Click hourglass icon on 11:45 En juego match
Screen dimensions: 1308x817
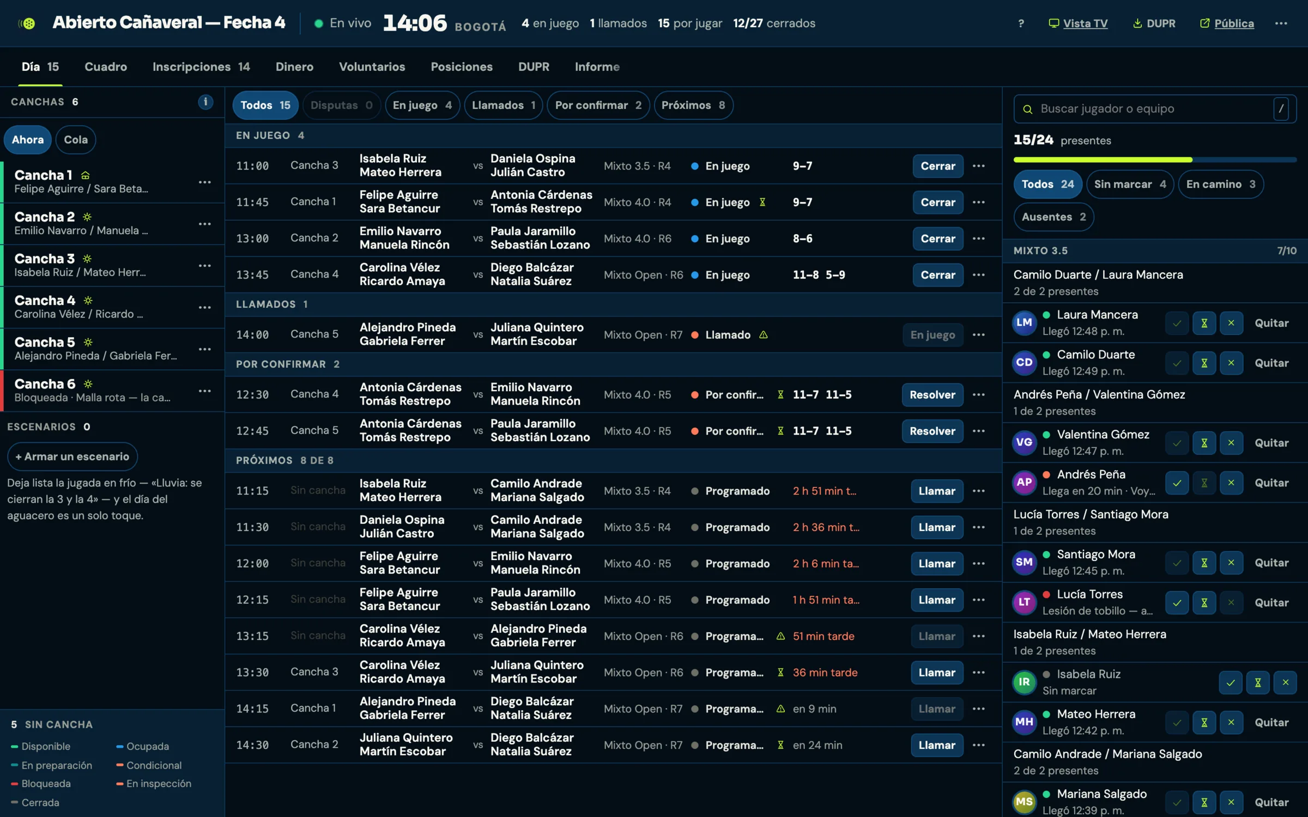pyautogui.click(x=762, y=202)
